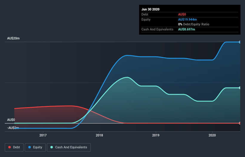Screen dimensions: 245x157
Task: Click the -AU$2m y-axis label
Action: tap(13, 128)
